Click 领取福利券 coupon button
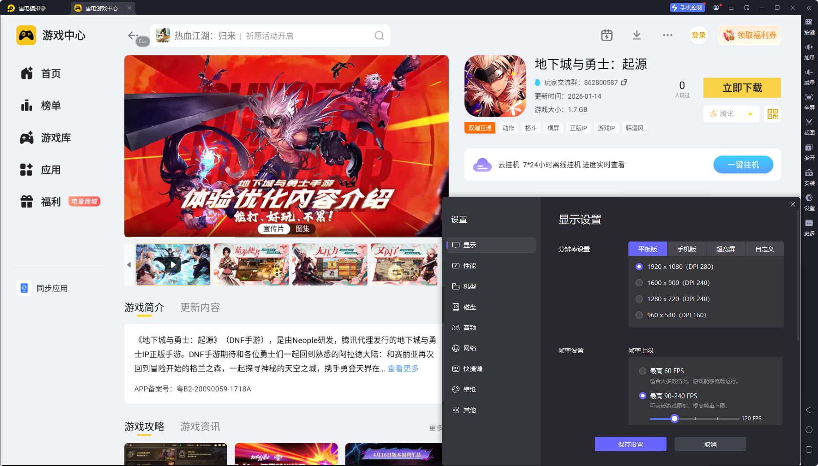The height and width of the screenshot is (466, 818). point(750,35)
